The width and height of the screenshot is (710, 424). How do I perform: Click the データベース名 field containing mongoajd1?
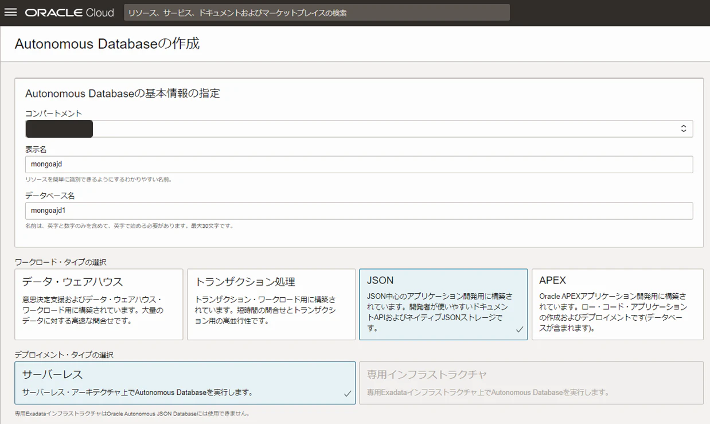pos(359,211)
